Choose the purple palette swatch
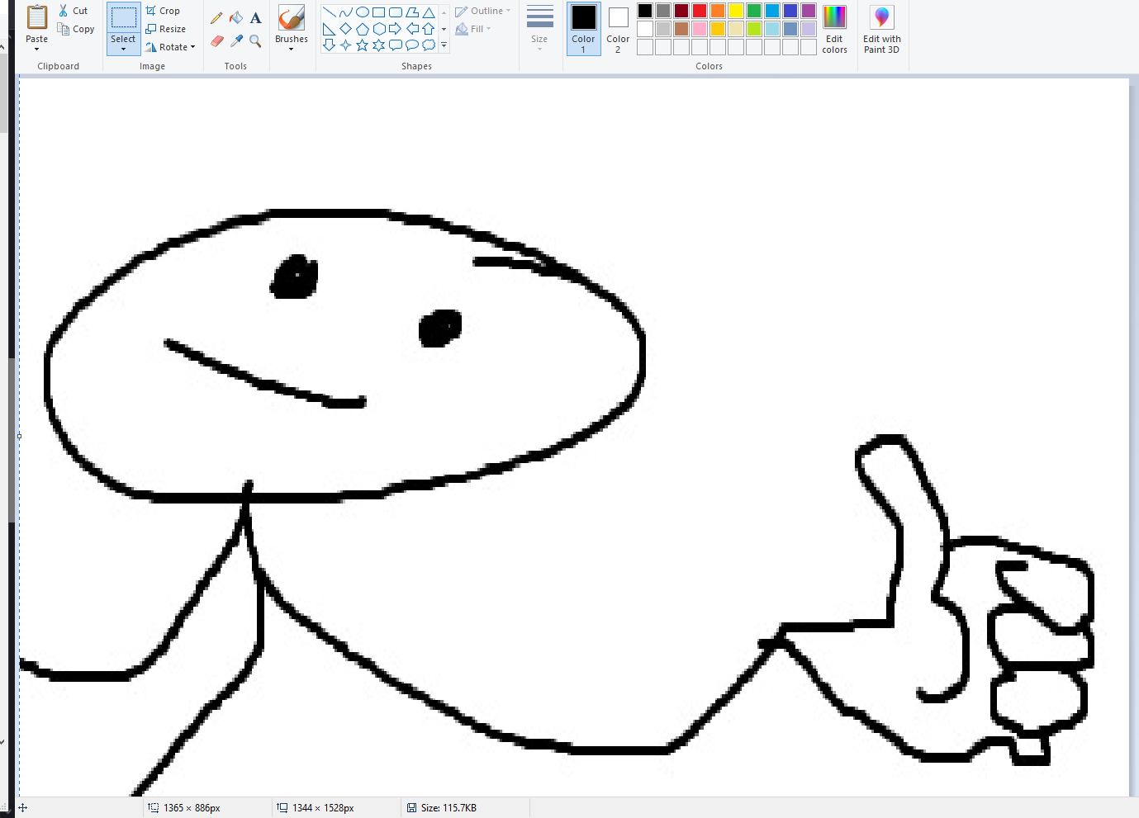Viewport: 1139px width, 818px height. click(809, 11)
